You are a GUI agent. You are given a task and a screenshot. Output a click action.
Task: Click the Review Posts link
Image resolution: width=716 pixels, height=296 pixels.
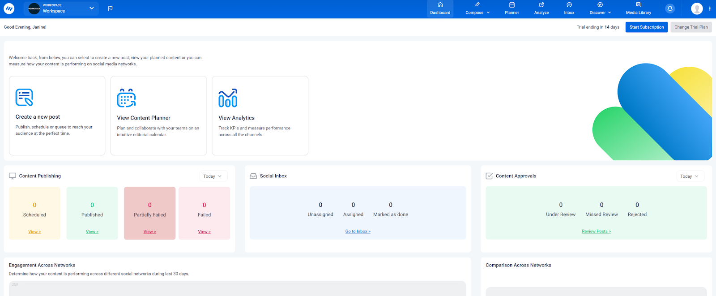pos(596,232)
